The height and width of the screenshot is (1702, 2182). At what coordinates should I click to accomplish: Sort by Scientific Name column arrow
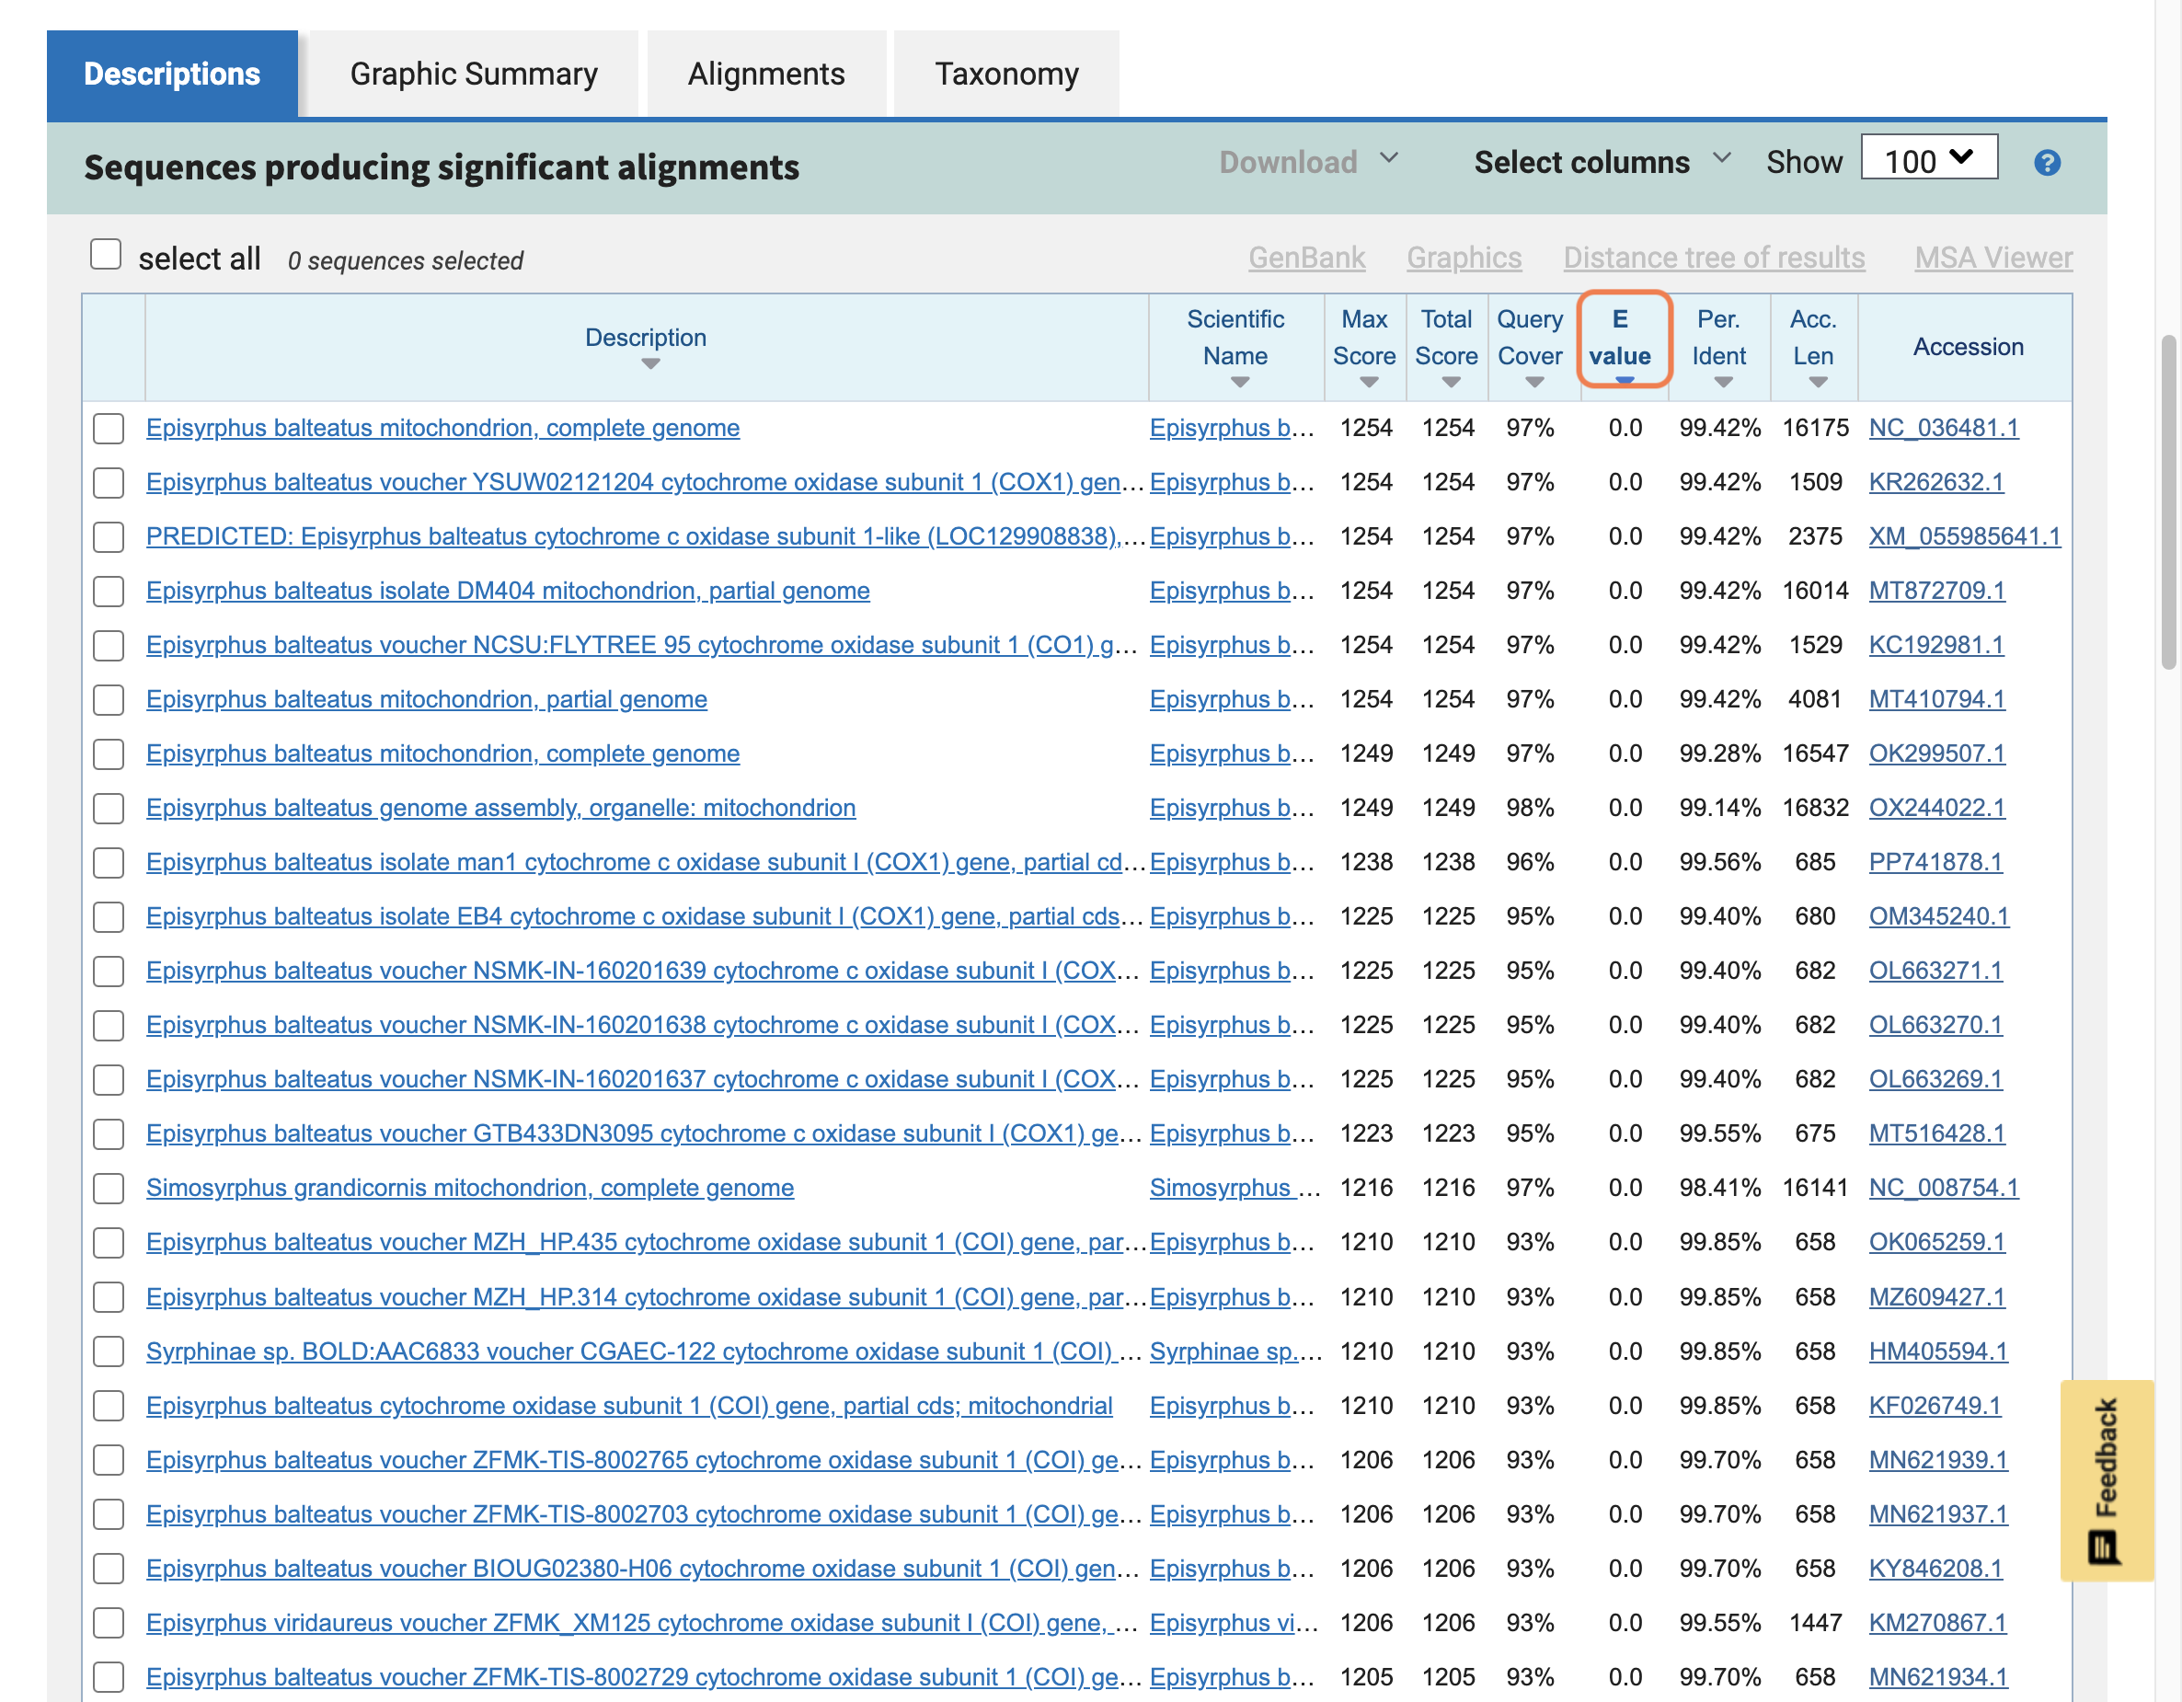(1240, 382)
